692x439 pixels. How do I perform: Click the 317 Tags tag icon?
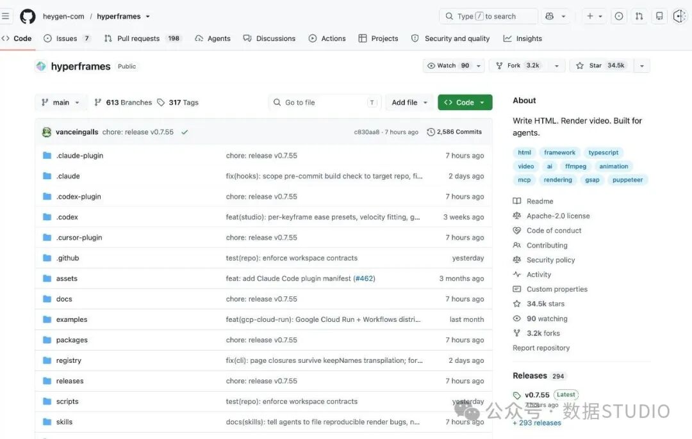coord(161,102)
